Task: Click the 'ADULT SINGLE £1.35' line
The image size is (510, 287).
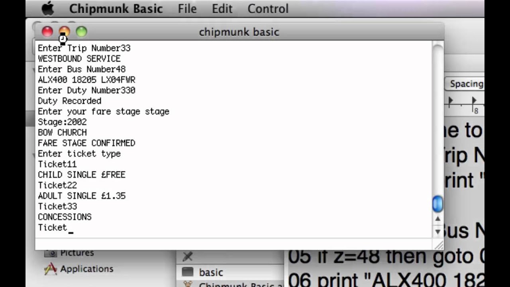Action: click(82, 196)
